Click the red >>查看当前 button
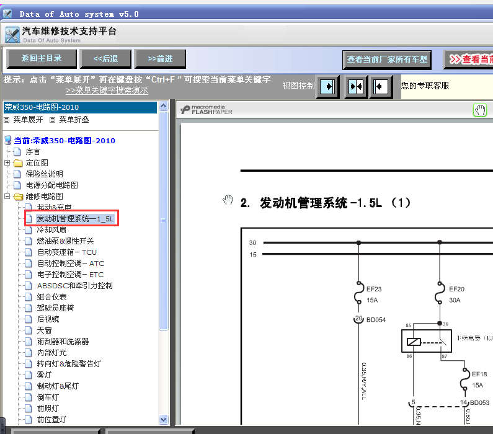Viewport: 493px width, 434px height. (469, 60)
